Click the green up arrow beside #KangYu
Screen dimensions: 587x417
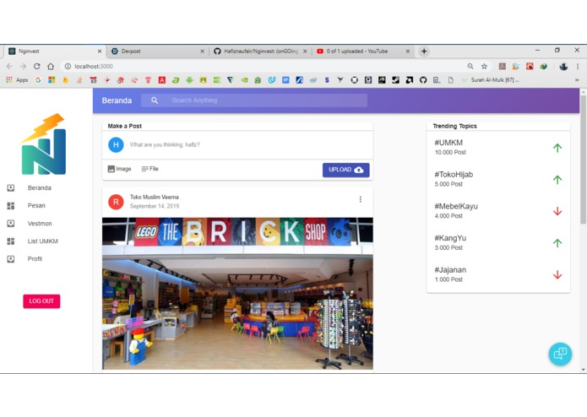pyautogui.click(x=557, y=243)
